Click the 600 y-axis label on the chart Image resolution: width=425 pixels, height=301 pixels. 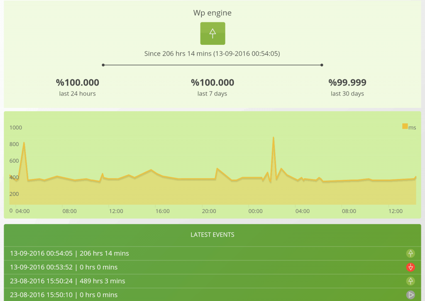tap(14, 161)
